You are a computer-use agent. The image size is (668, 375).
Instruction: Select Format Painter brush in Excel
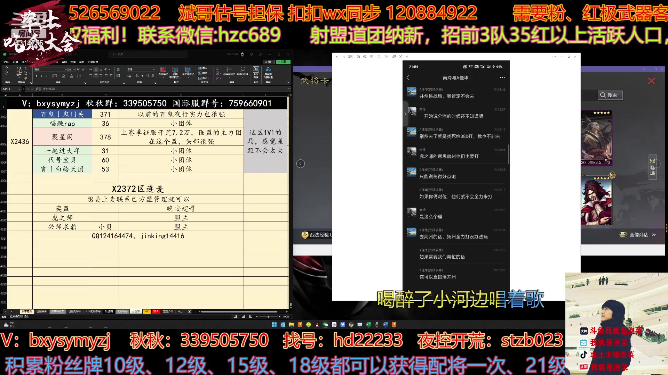coord(26,78)
